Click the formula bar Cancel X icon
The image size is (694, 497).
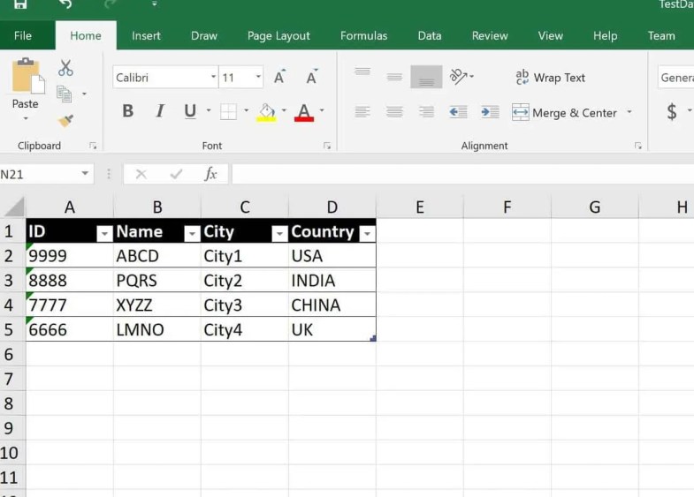[141, 174]
